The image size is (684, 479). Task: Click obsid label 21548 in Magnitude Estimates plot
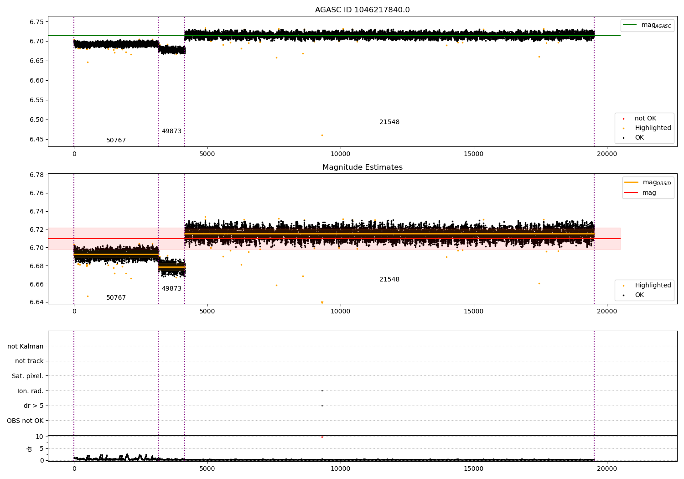(x=389, y=280)
